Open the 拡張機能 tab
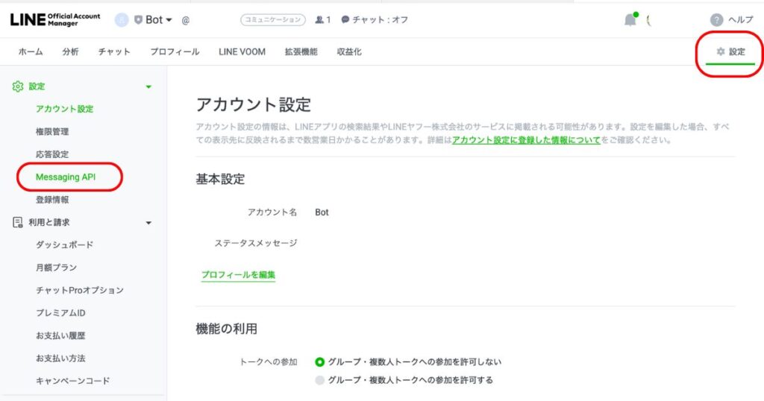The height and width of the screenshot is (401, 764). click(x=301, y=51)
